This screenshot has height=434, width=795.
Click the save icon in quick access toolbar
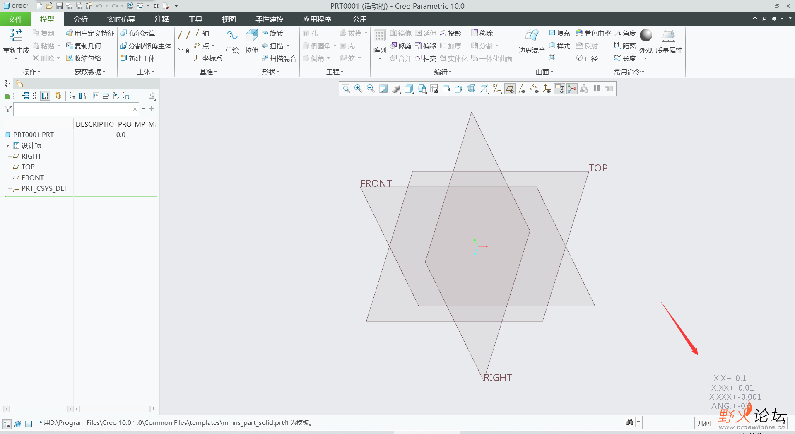tap(59, 6)
